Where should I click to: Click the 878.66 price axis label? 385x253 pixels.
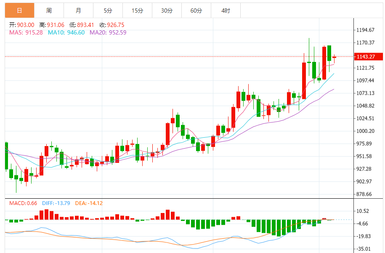click(x=364, y=194)
